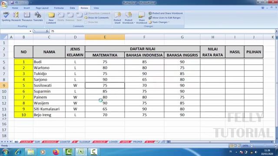The height and width of the screenshot is (156, 278).
Task: Open the Translate tool
Action: 38,16
